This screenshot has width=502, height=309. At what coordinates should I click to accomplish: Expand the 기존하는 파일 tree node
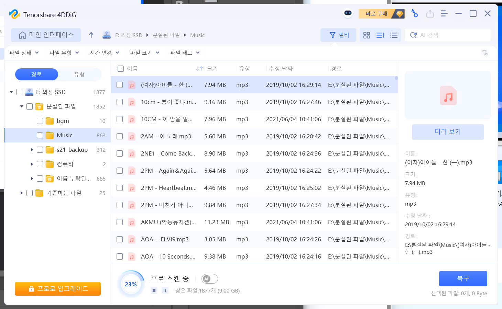22,193
